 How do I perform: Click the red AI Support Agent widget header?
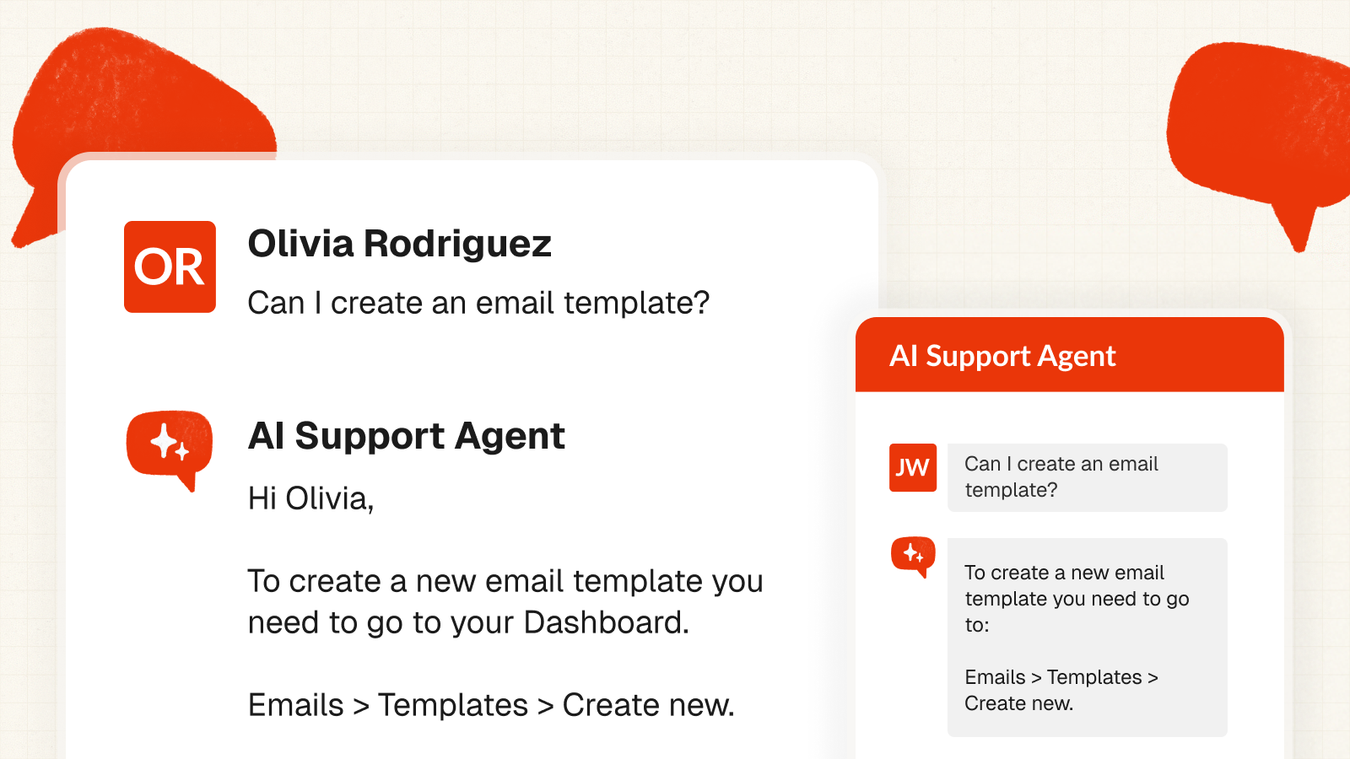point(1069,356)
